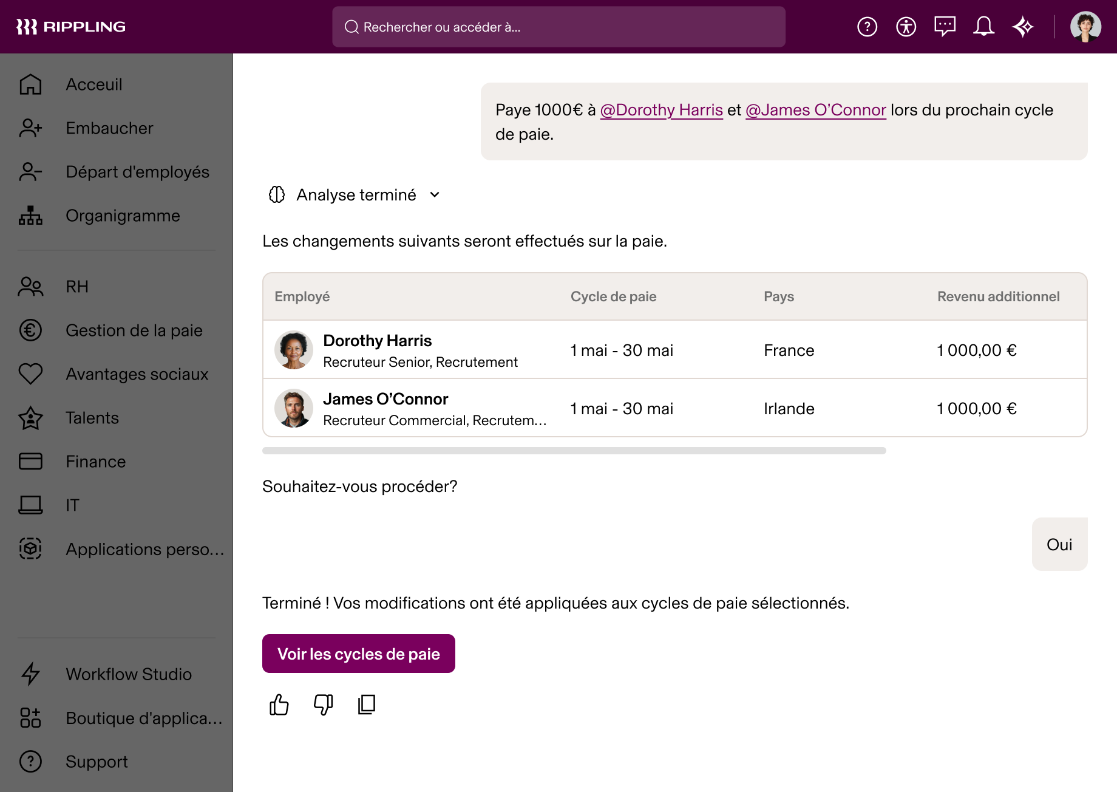
Task: Click the Oui confirmation button
Action: (1059, 544)
